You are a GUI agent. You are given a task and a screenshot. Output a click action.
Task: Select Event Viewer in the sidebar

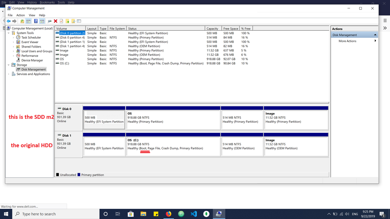(30, 42)
